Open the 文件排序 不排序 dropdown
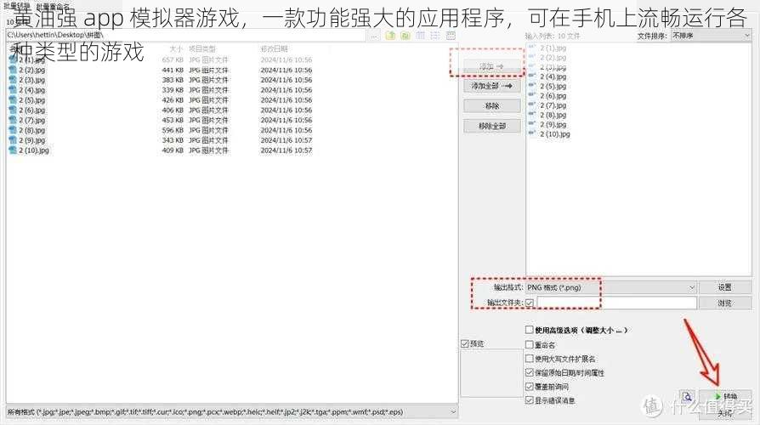 [x=711, y=36]
